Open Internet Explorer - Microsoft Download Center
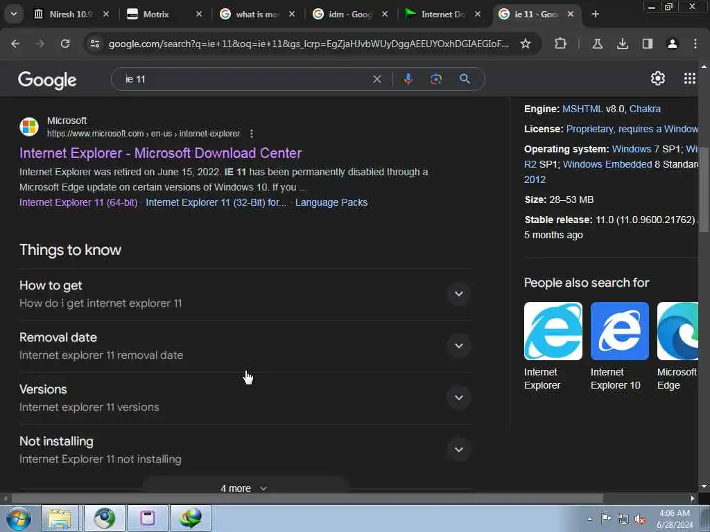Image resolution: width=710 pixels, height=532 pixels. click(160, 153)
